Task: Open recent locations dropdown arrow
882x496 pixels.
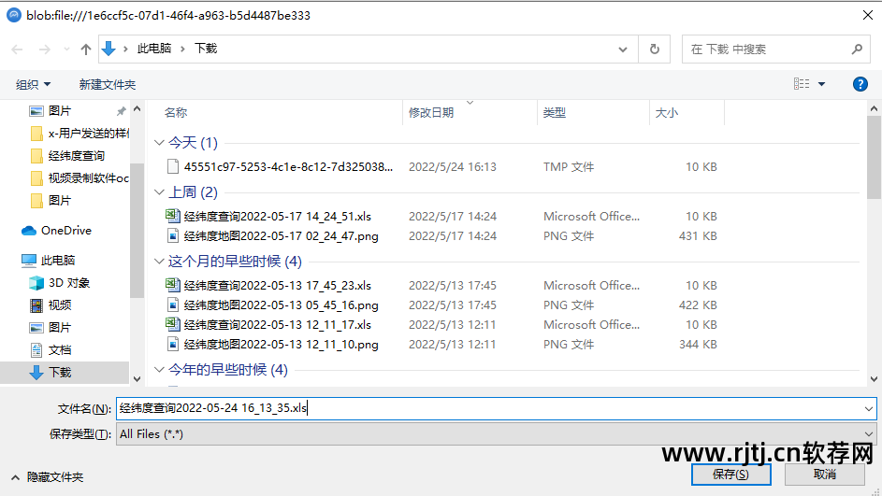Action: [66, 50]
